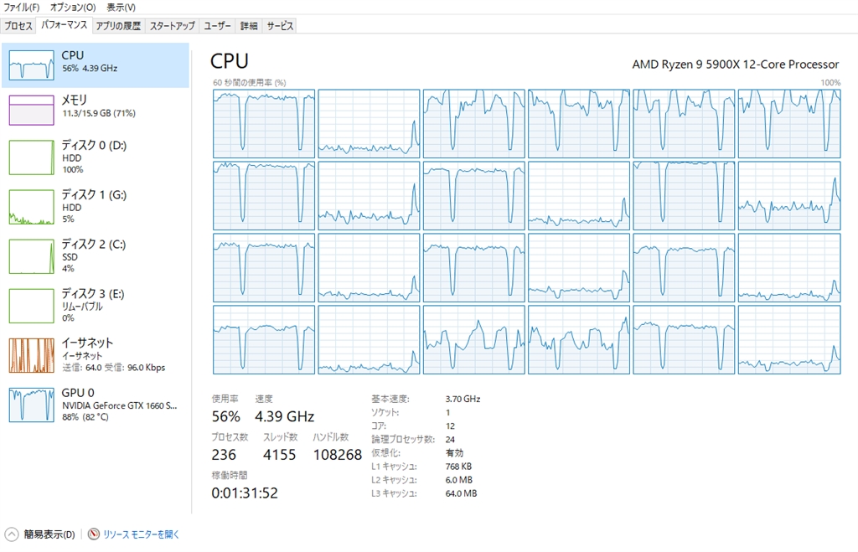Open ディスク 1 (G:) graph thumbnail
The width and height of the screenshot is (858, 552).
click(x=31, y=207)
